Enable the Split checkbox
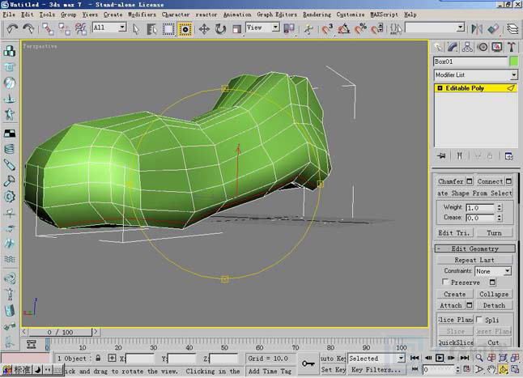This screenshot has height=378, width=523. click(479, 320)
